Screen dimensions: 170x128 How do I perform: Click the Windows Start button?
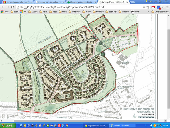(x=7, y=125)
